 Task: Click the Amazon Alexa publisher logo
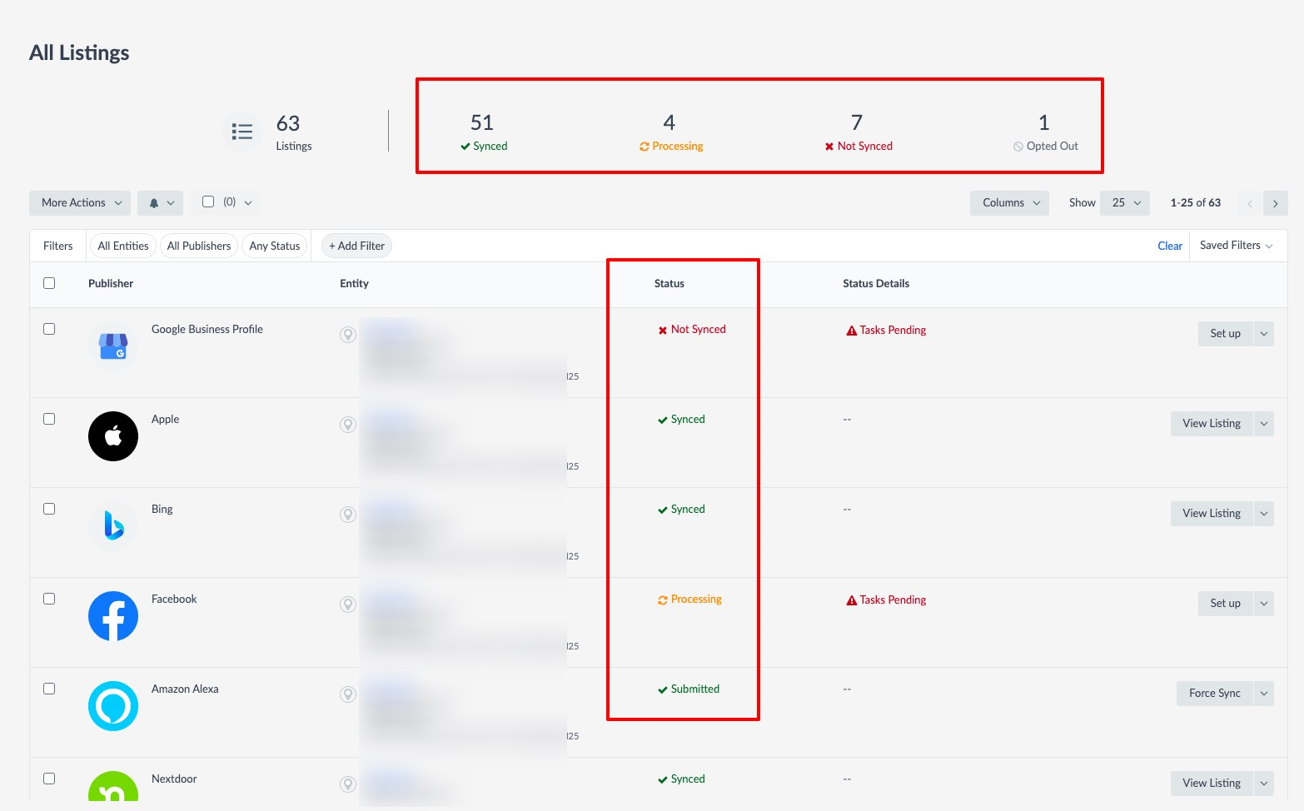pyautogui.click(x=113, y=706)
